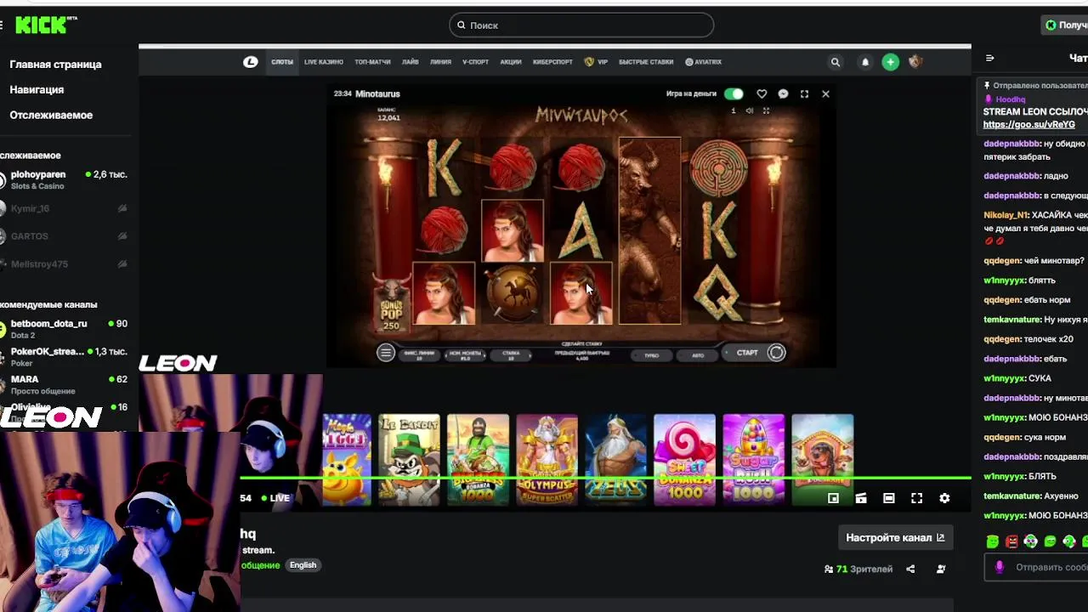Toggle the Игра на деньги switch
This screenshot has height=612, width=1088.
[x=734, y=93]
